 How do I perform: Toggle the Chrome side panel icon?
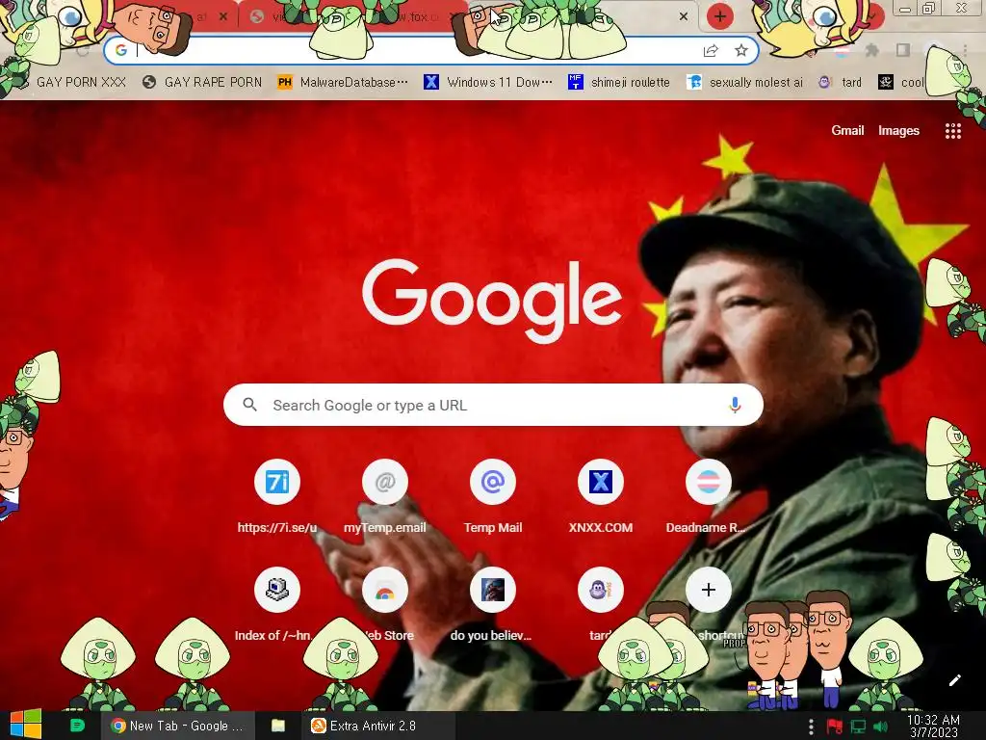point(903,50)
